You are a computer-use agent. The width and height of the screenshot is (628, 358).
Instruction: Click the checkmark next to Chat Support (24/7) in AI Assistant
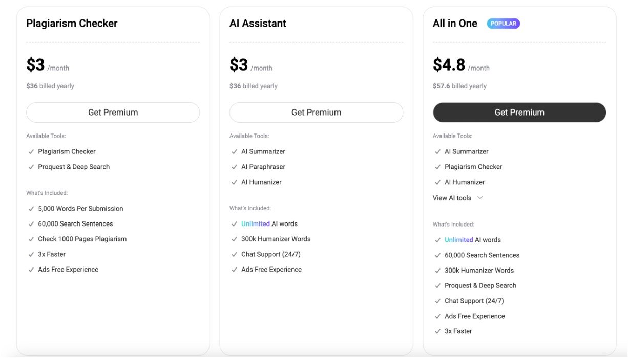235,255
